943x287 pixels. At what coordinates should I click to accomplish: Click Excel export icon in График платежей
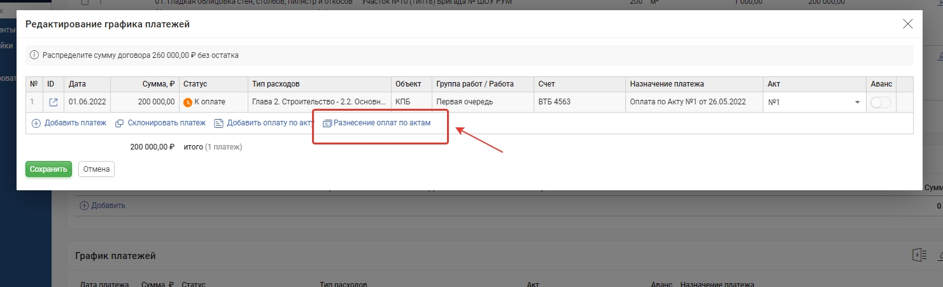click(x=919, y=255)
